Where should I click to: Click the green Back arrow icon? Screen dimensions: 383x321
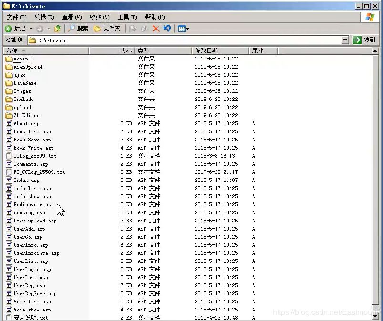click(x=8, y=29)
